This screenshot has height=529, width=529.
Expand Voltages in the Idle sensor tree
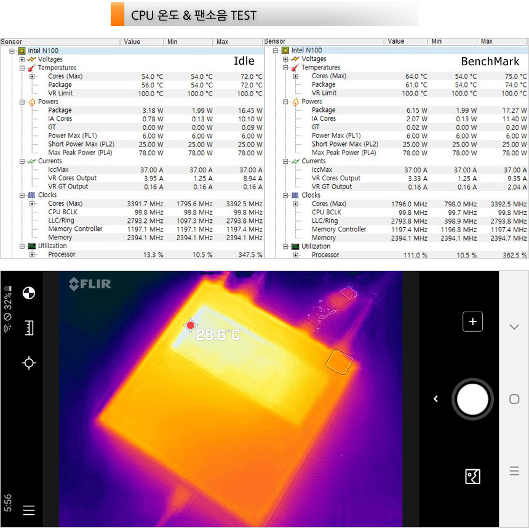tap(22, 60)
